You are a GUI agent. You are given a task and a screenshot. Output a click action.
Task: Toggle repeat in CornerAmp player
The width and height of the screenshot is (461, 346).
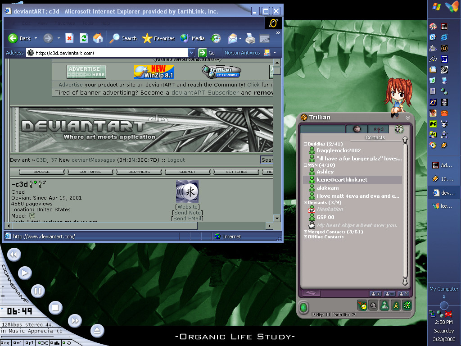67,343
